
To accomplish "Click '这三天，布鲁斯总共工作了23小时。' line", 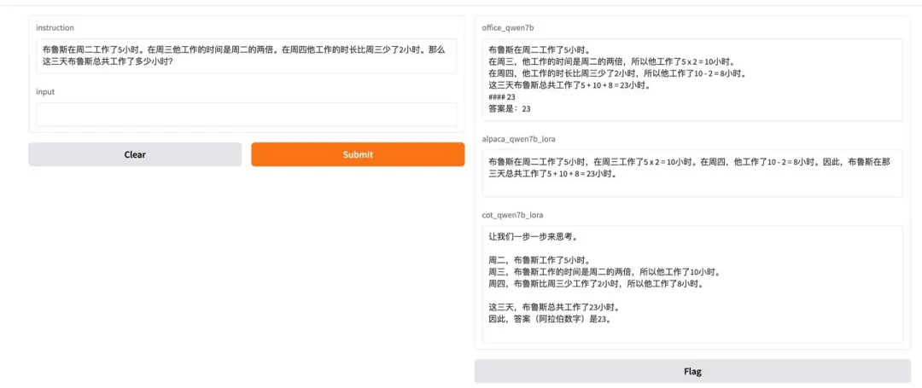I will point(554,307).
